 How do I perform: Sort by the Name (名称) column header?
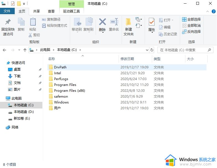point(83,59)
